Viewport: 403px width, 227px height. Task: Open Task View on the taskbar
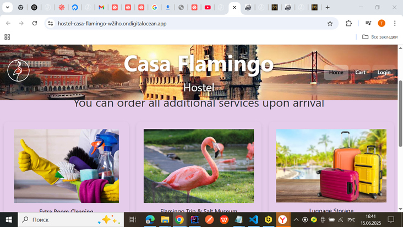133,219
